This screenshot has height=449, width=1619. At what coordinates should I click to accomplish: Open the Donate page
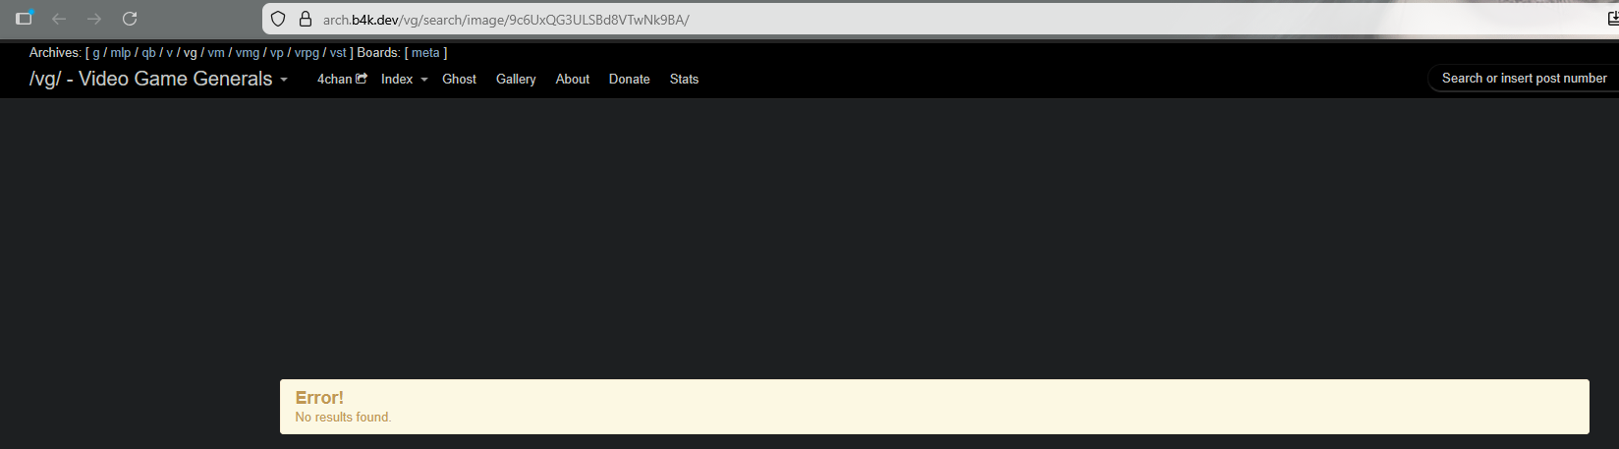[629, 79]
